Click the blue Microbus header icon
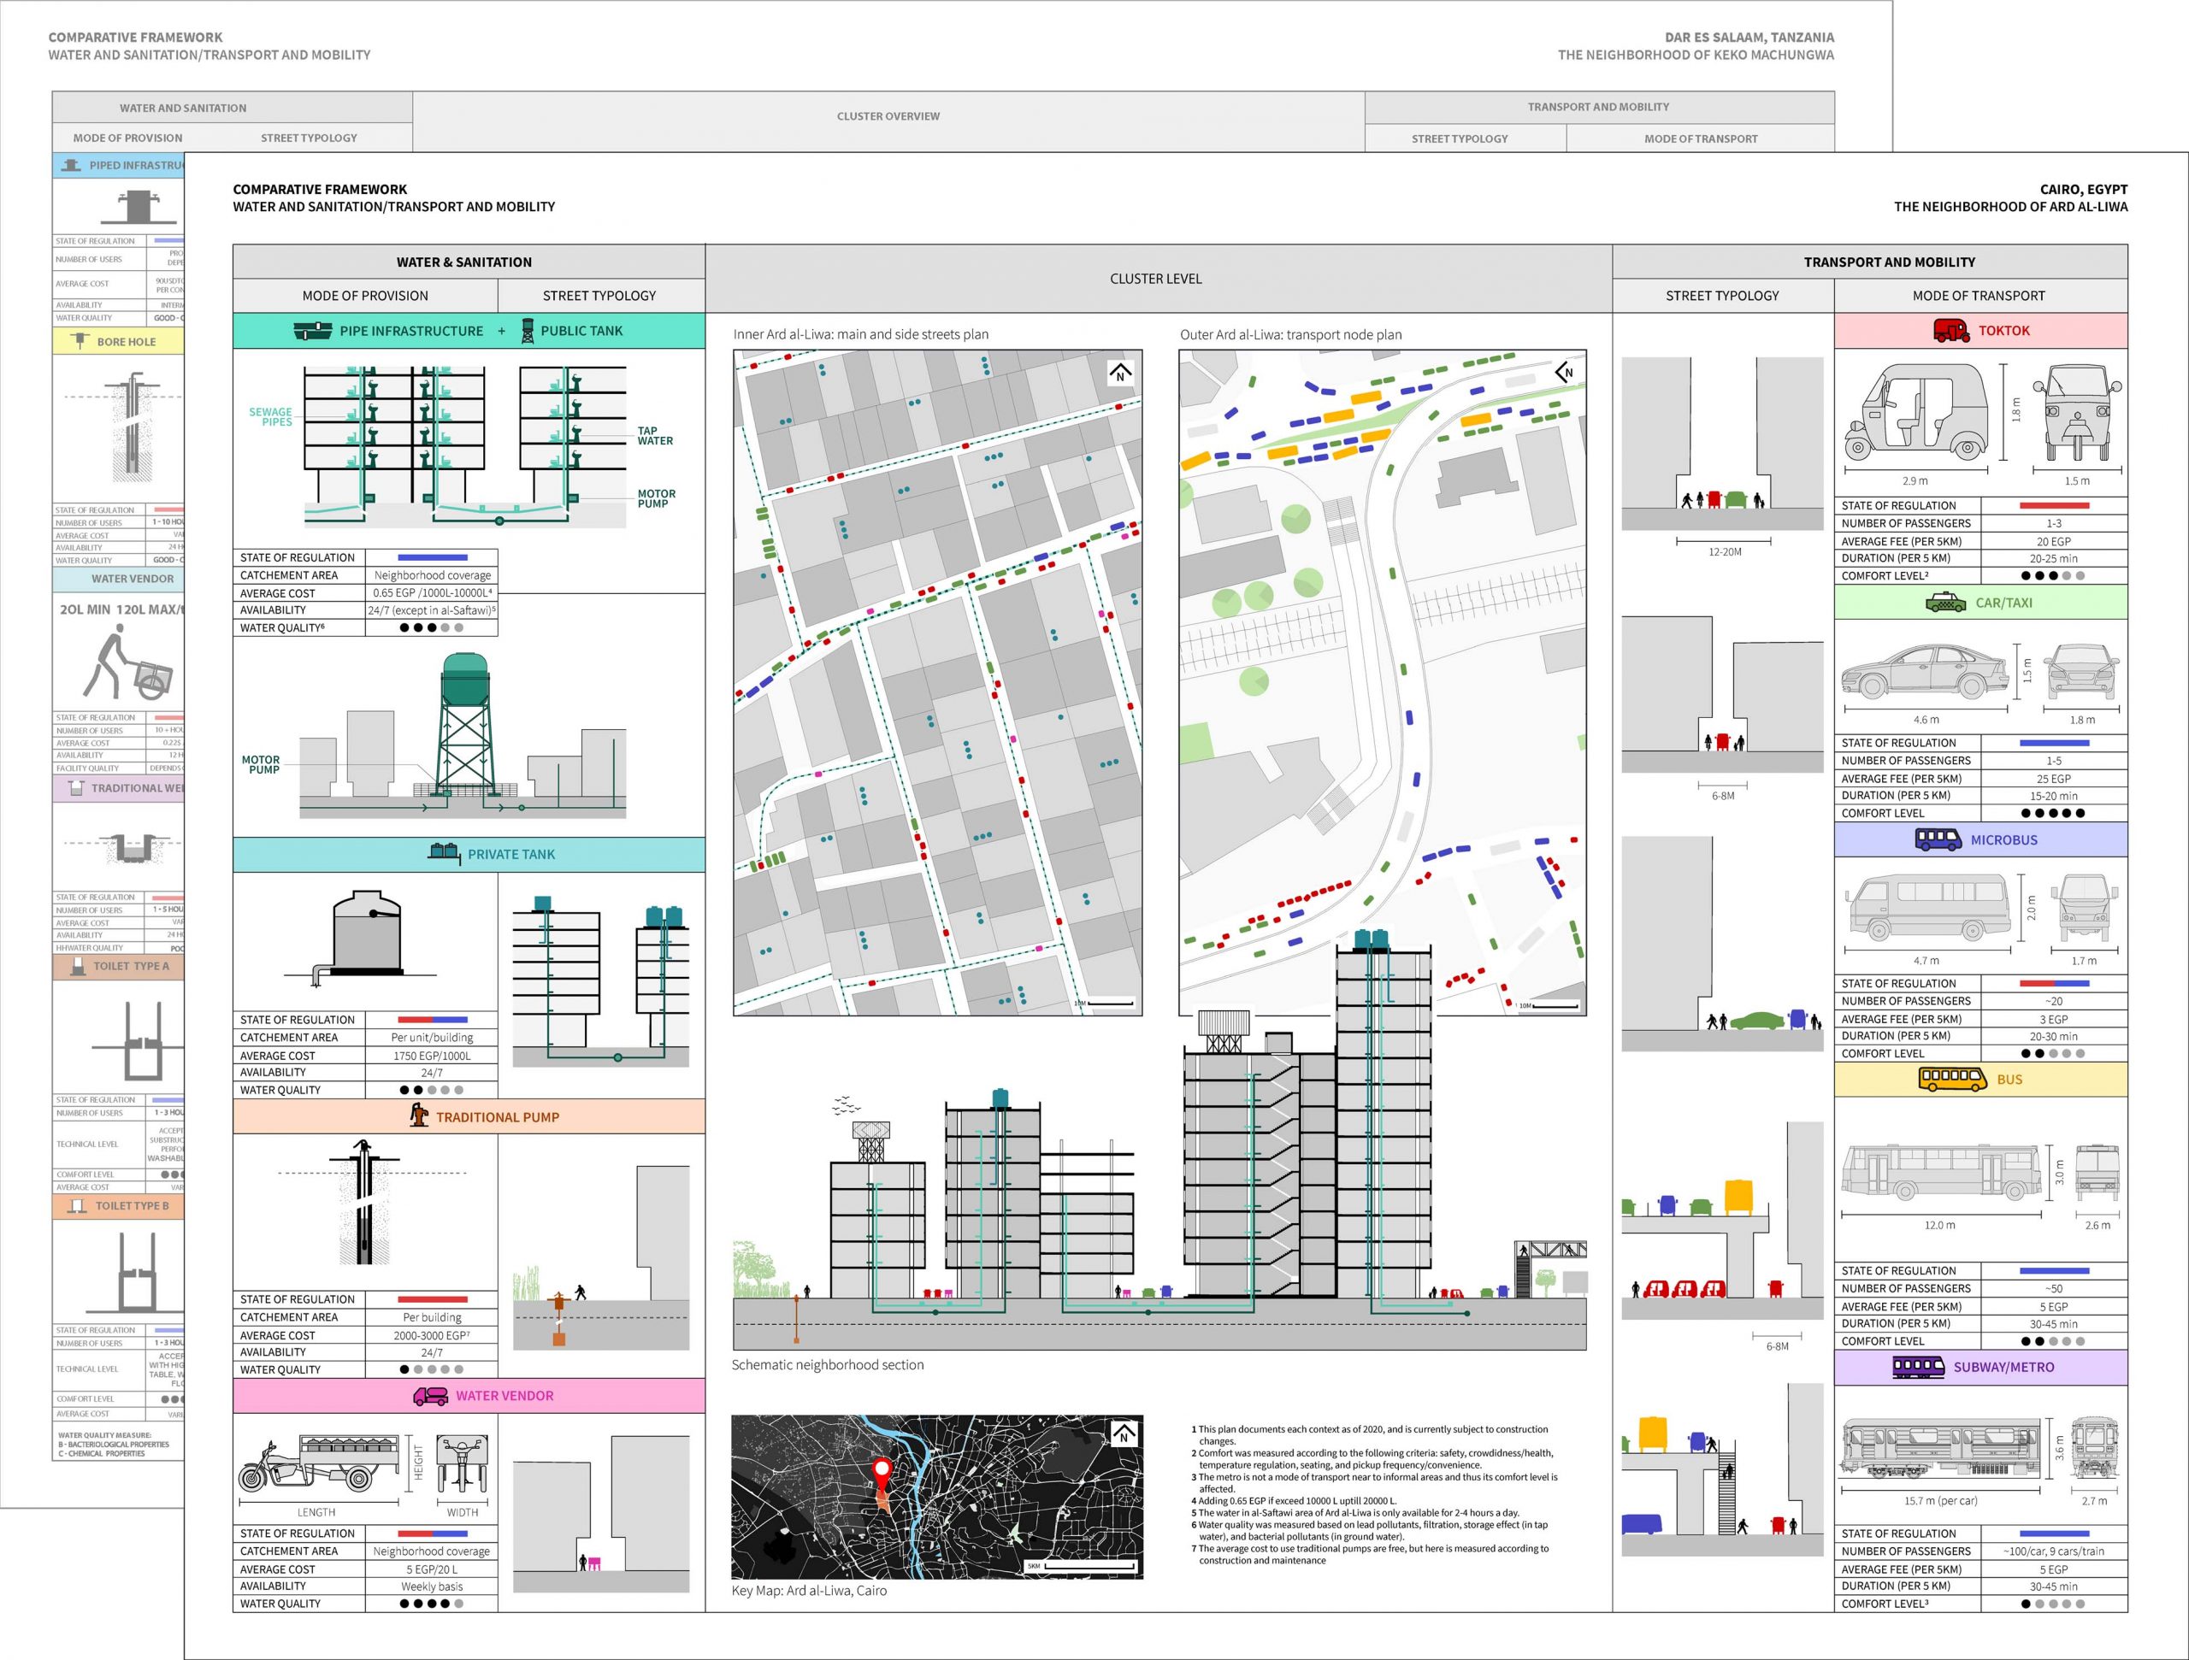Viewport: 2189px width, 1660px height. coord(1938,840)
